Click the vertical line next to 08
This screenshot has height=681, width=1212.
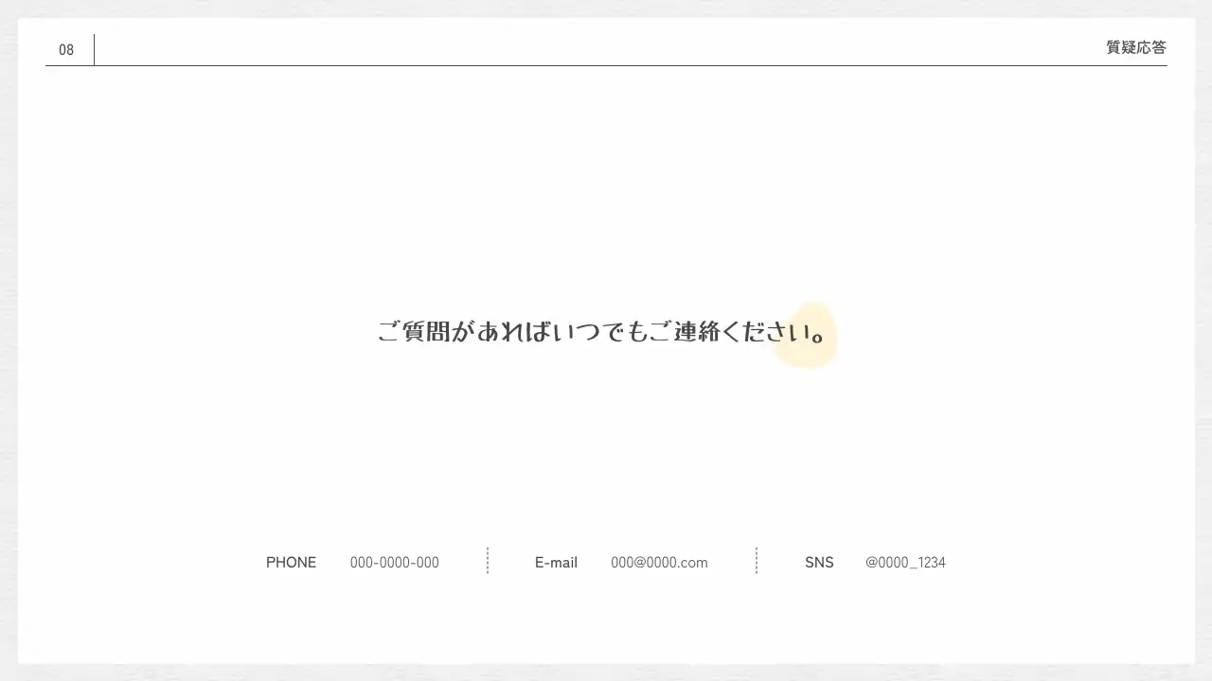[95, 49]
